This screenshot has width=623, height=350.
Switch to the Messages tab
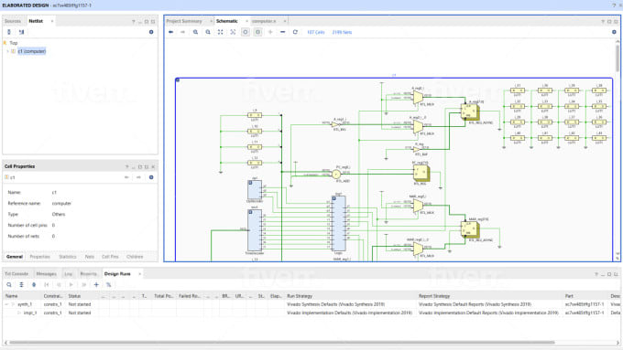click(x=46, y=274)
